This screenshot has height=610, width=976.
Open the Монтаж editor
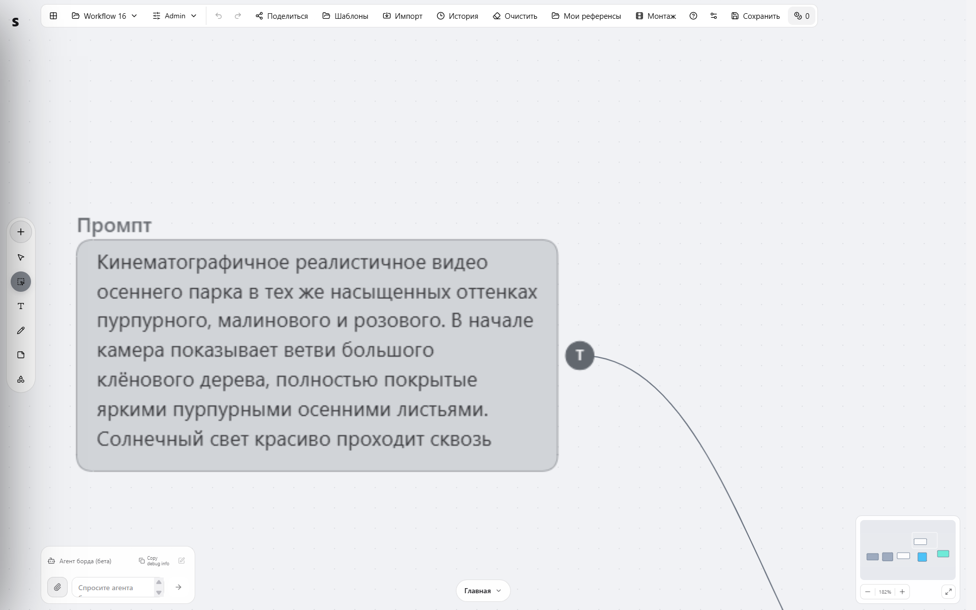pyautogui.click(x=656, y=16)
